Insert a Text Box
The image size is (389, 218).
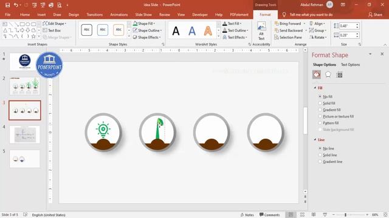pos(52,30)
